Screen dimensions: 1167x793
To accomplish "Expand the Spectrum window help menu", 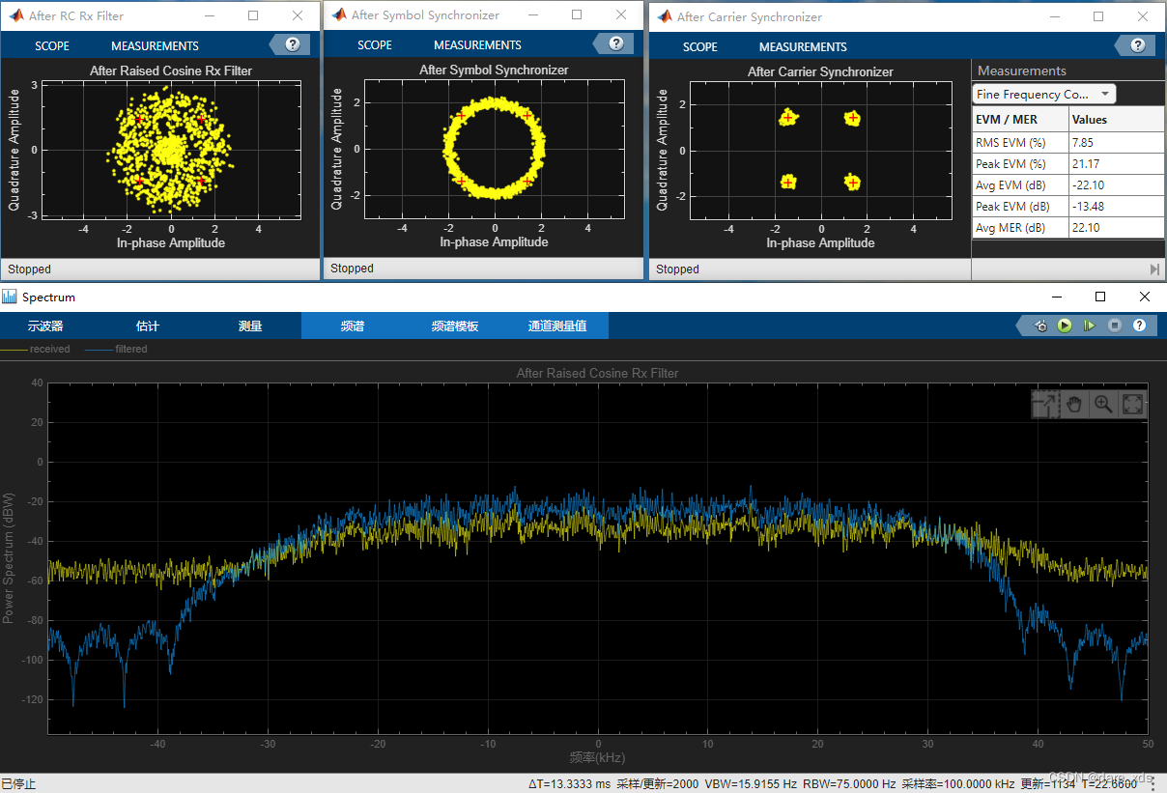I will [1139, 326].
